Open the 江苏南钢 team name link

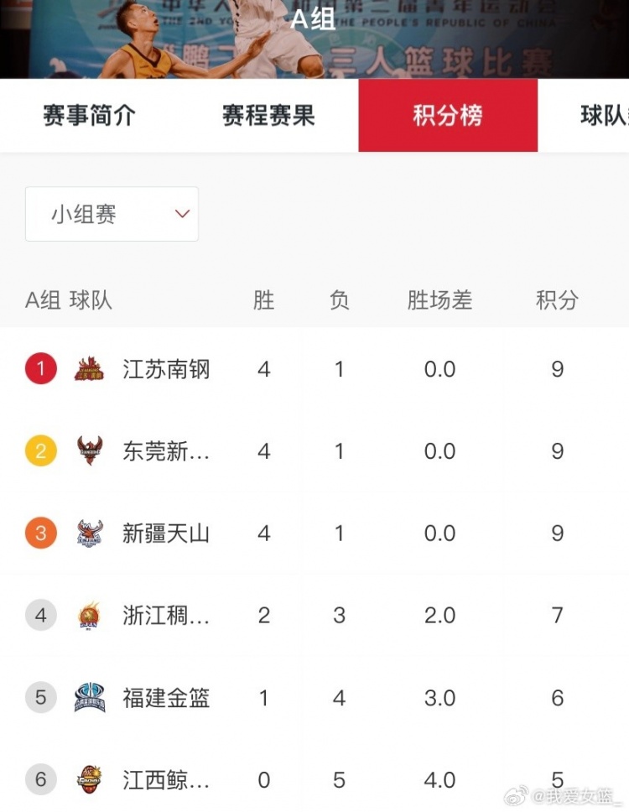166,369
